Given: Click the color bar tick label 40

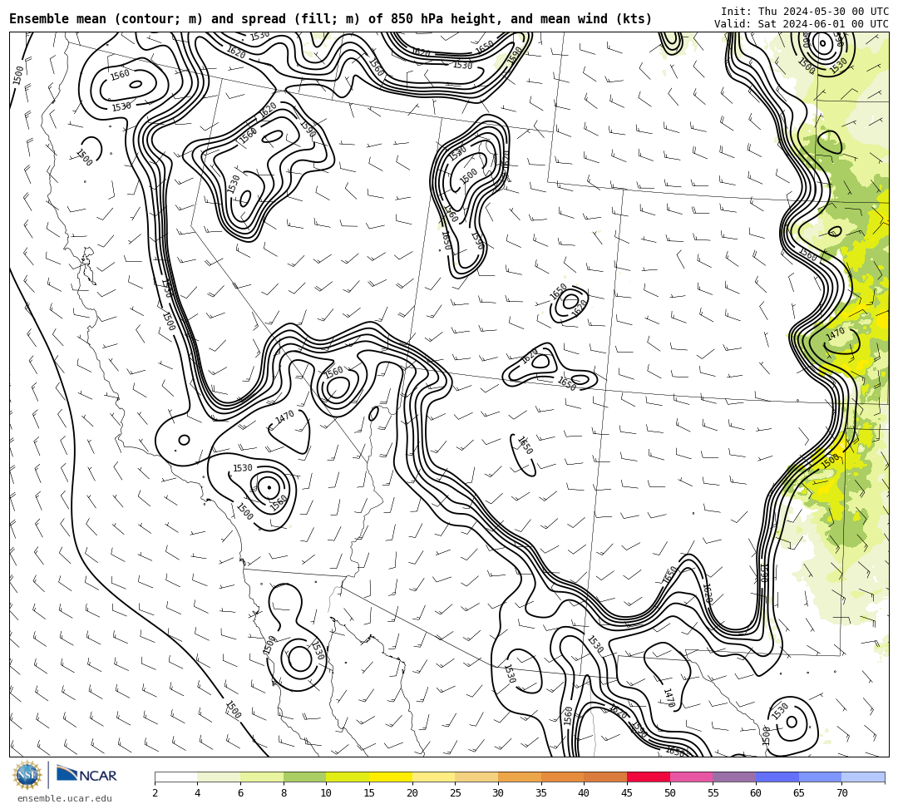Looking at the screenshot, I should 585,793.
